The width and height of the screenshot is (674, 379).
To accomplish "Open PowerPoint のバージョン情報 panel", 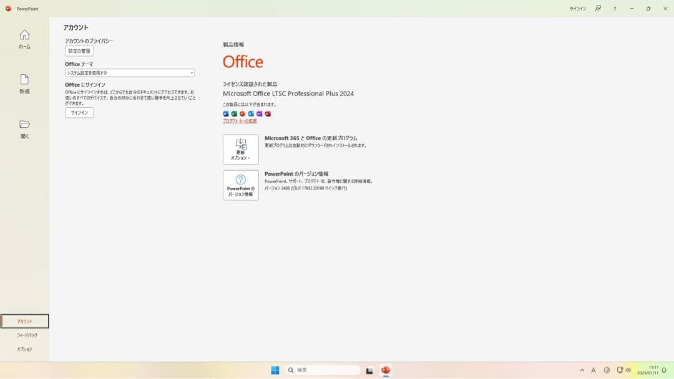I will 240,185.
